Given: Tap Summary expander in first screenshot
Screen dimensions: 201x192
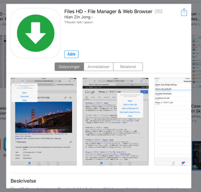Looking at the screenshot, I should point(21,142).
